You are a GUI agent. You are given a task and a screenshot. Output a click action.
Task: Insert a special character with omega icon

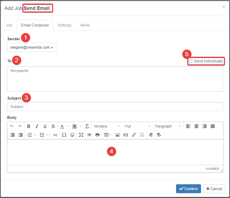point(64,135)
